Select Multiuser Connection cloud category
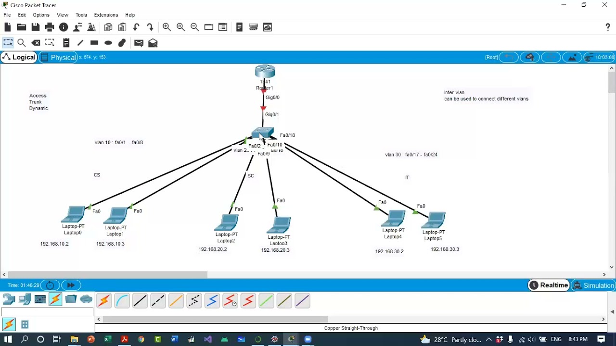Image resolution: width=616 pixels, height=346 pixels. click(86, 299)
